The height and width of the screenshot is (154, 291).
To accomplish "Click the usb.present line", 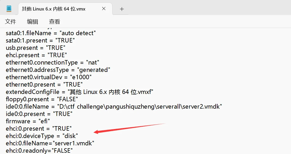I will pyautogui.click(x=35, y=48).
